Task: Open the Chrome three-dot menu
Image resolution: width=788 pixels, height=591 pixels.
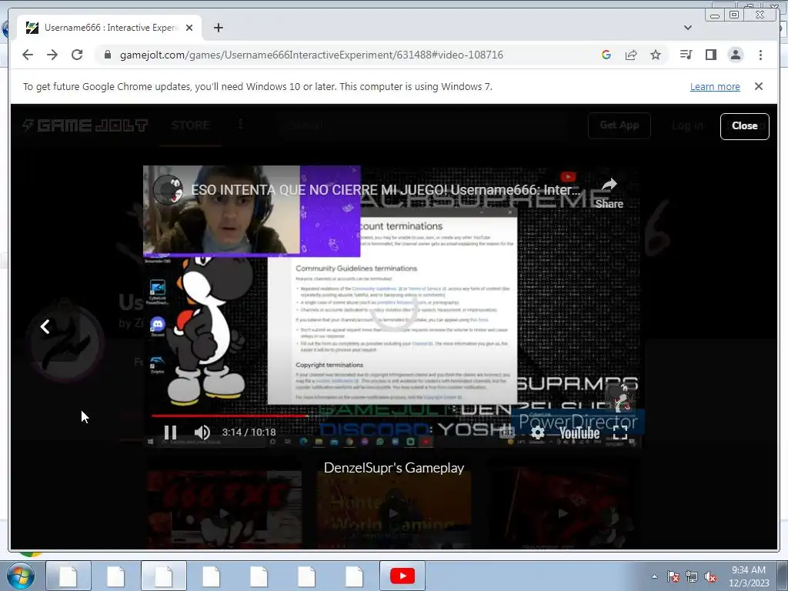Action: [760, 55]
